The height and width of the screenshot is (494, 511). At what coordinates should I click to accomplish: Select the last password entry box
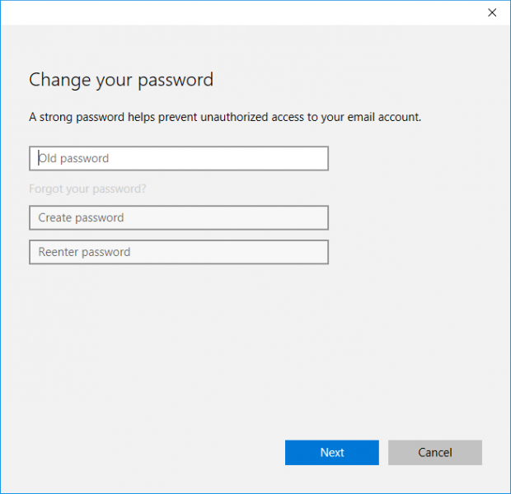click(179, 252)
